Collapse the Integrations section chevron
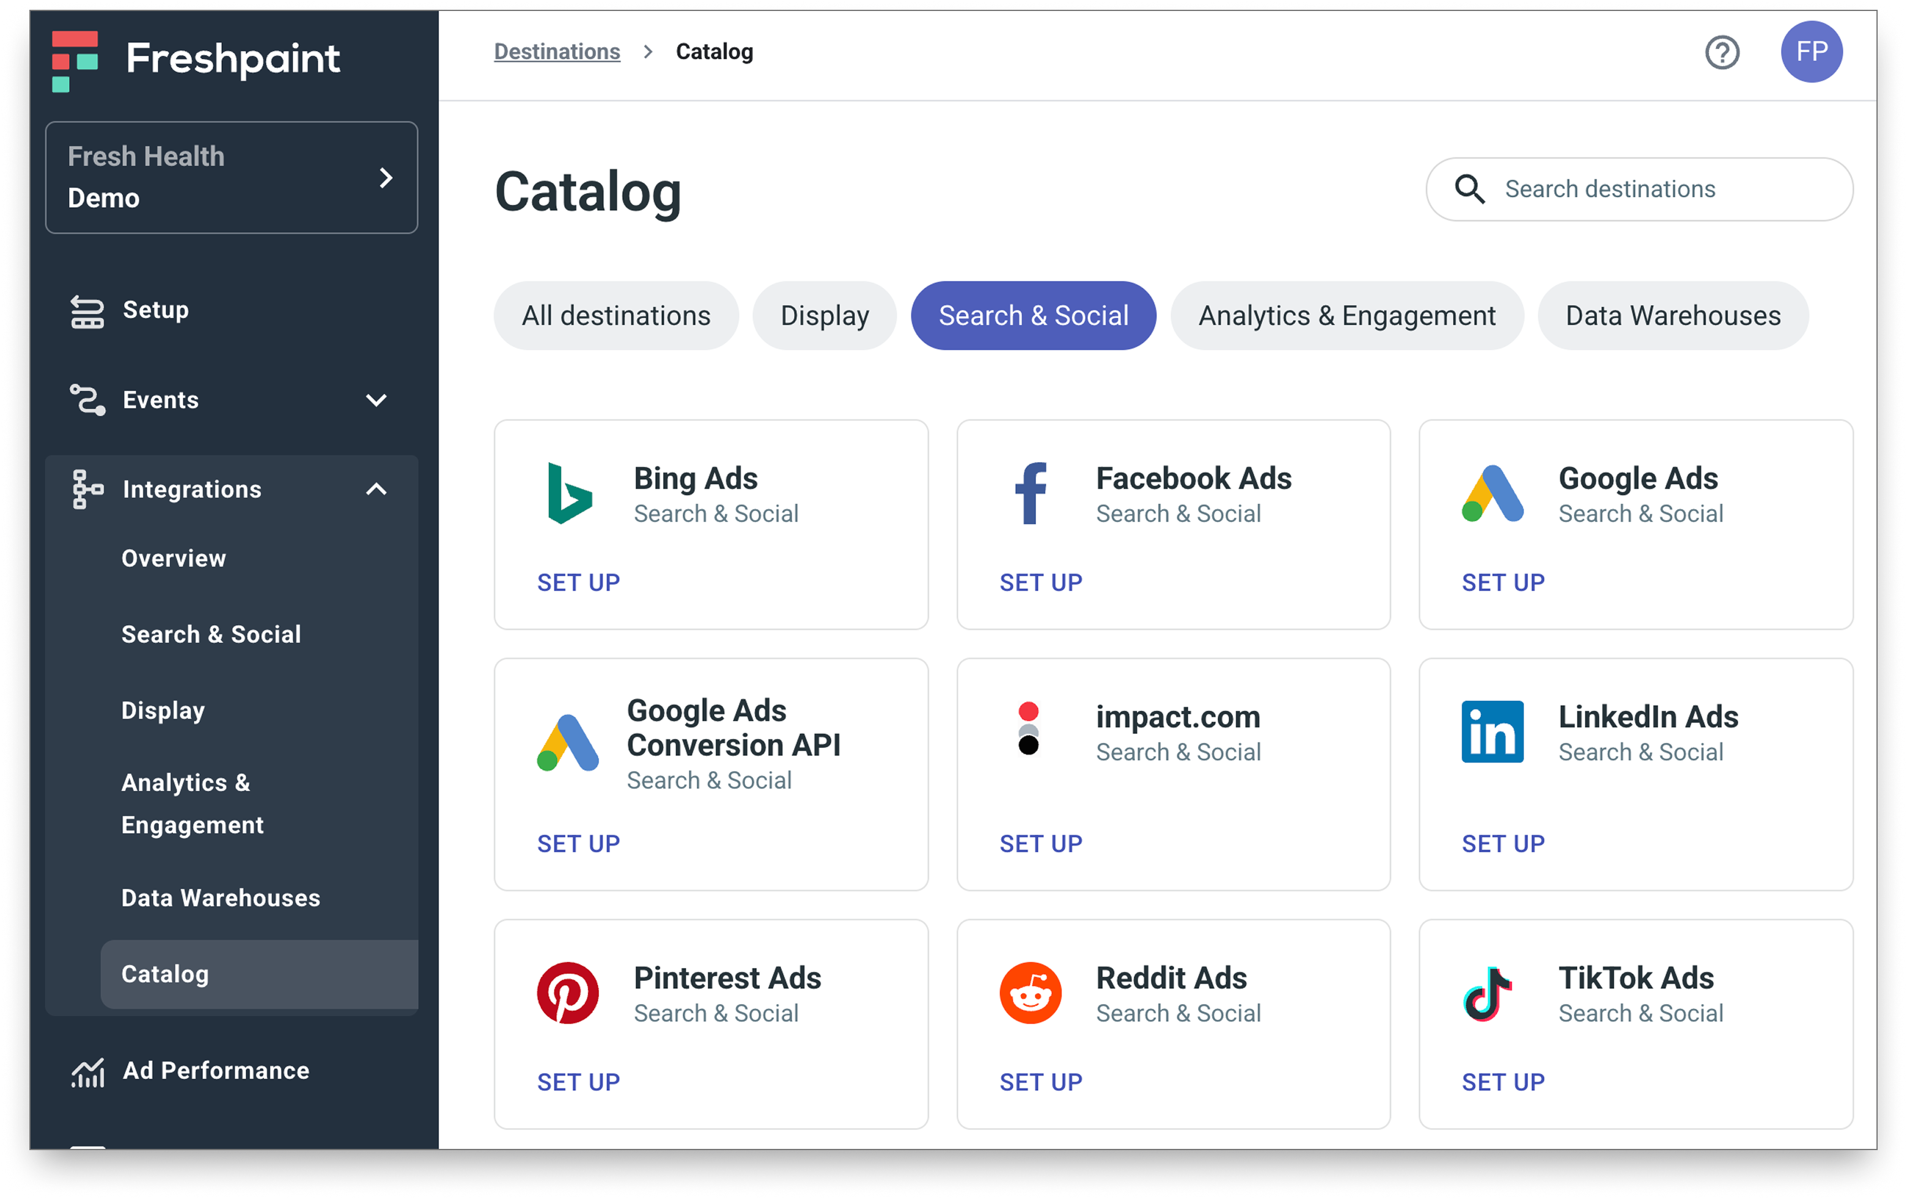Screen dimensions: 1907x1199 pos(376,490)
